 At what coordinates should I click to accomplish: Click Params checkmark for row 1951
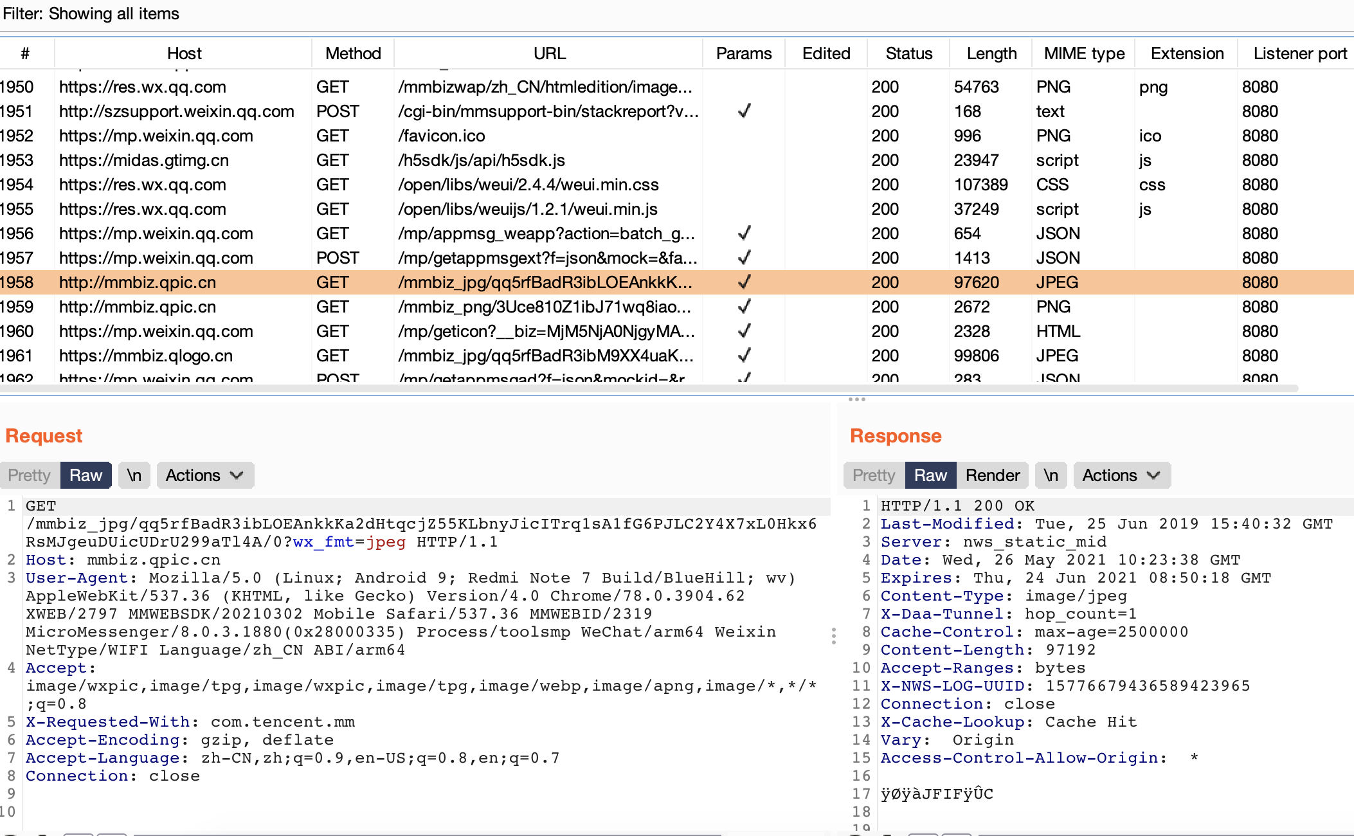point(744,111)
